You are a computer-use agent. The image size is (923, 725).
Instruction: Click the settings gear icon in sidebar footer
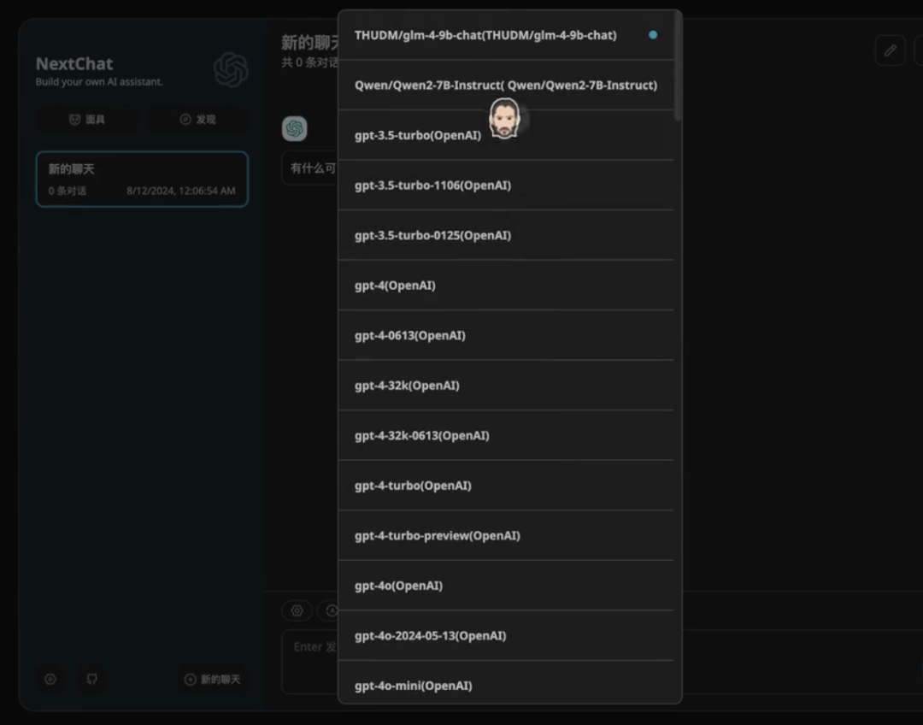pos(50,679)
